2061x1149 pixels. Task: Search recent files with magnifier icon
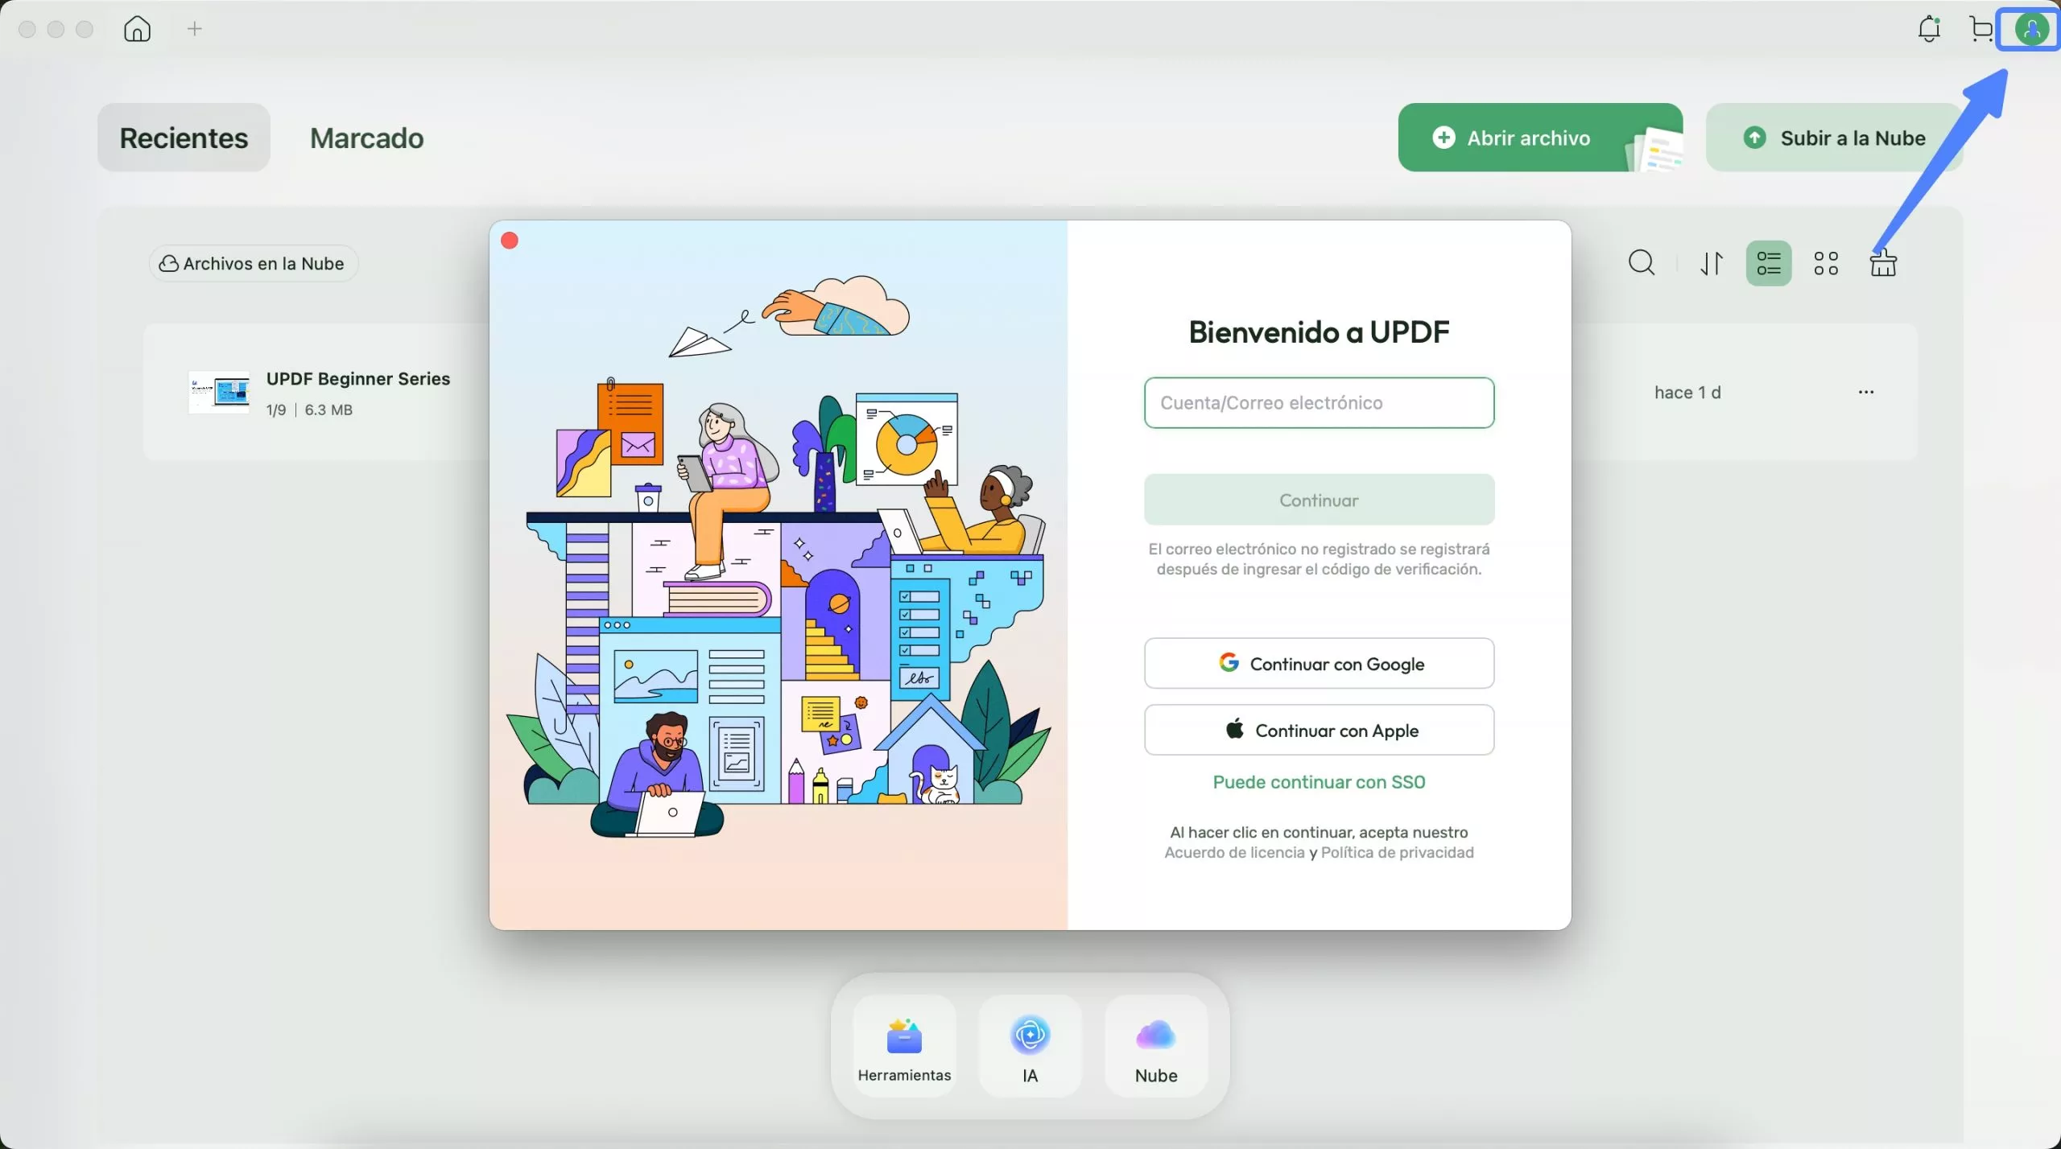tap(1642, 262)
